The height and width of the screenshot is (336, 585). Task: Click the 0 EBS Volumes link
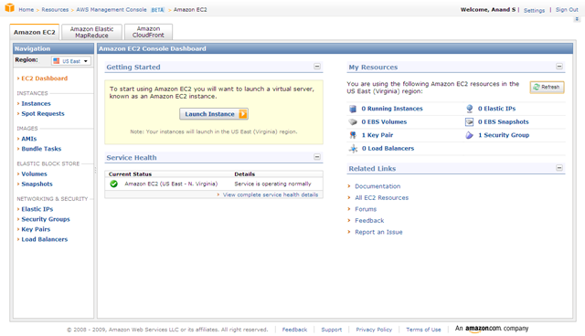pyautogui.click(x=384, y=121)
